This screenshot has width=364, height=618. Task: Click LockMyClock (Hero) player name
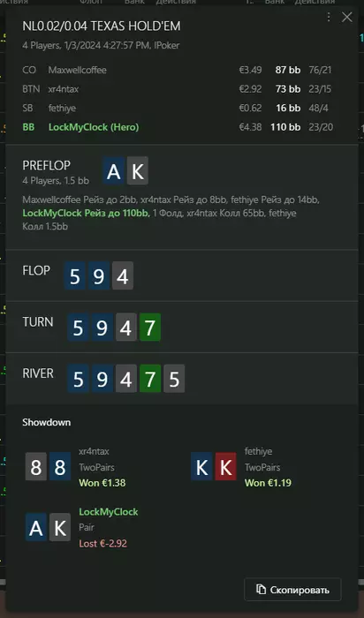pos(94,127)
